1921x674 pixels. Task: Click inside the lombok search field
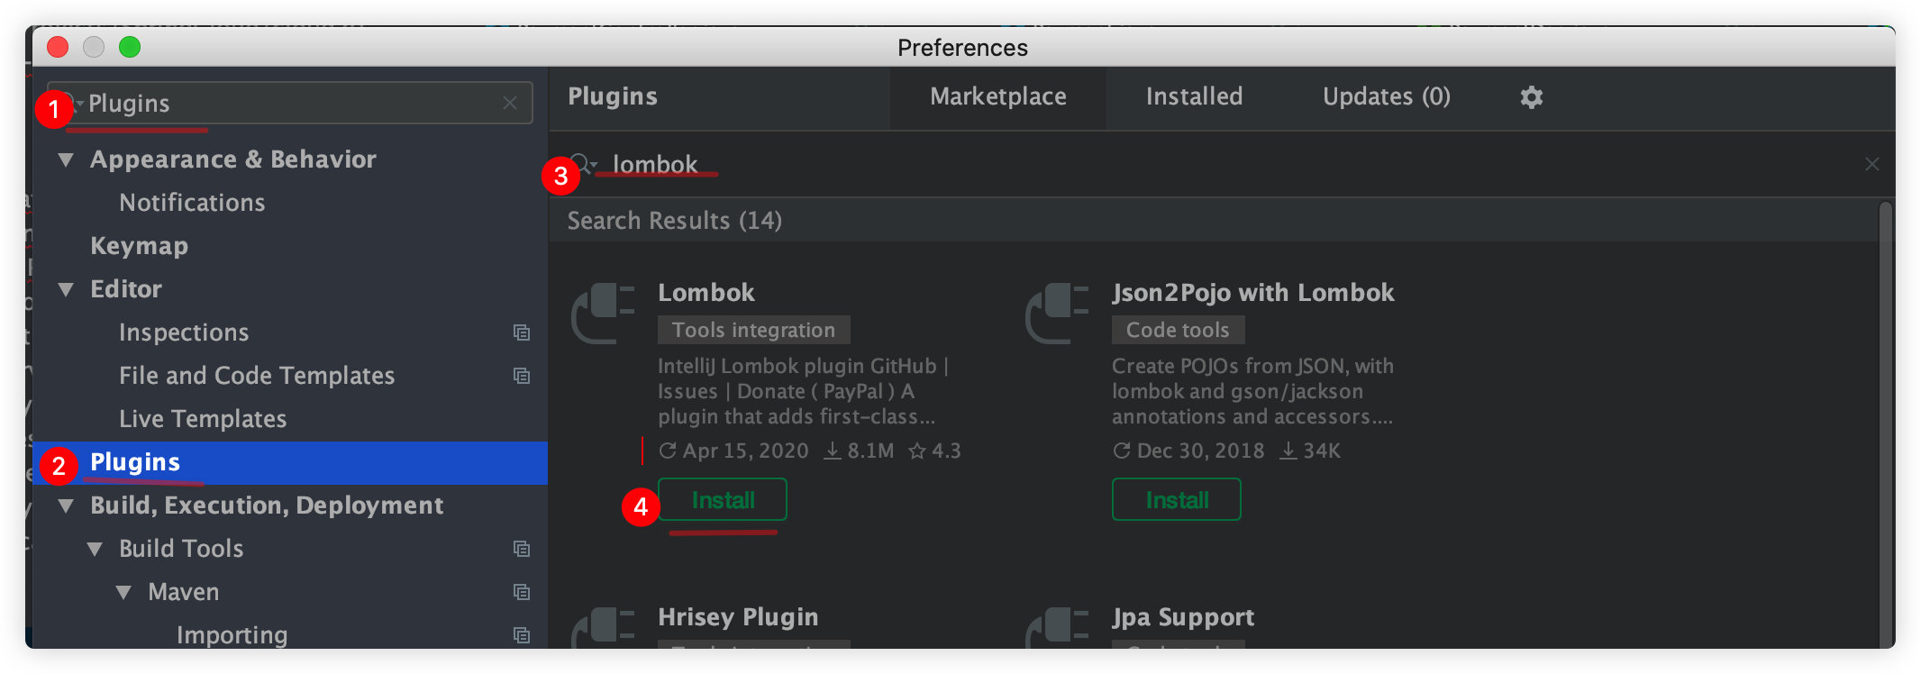pyautogui.click(x=811, y=164)
